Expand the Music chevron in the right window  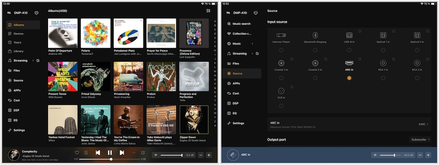tap(252, 44)
